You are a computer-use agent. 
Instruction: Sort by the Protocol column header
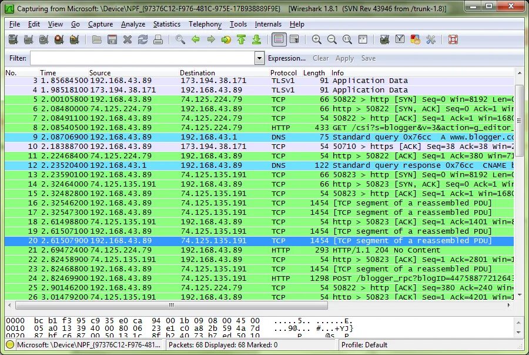(286, 72)
